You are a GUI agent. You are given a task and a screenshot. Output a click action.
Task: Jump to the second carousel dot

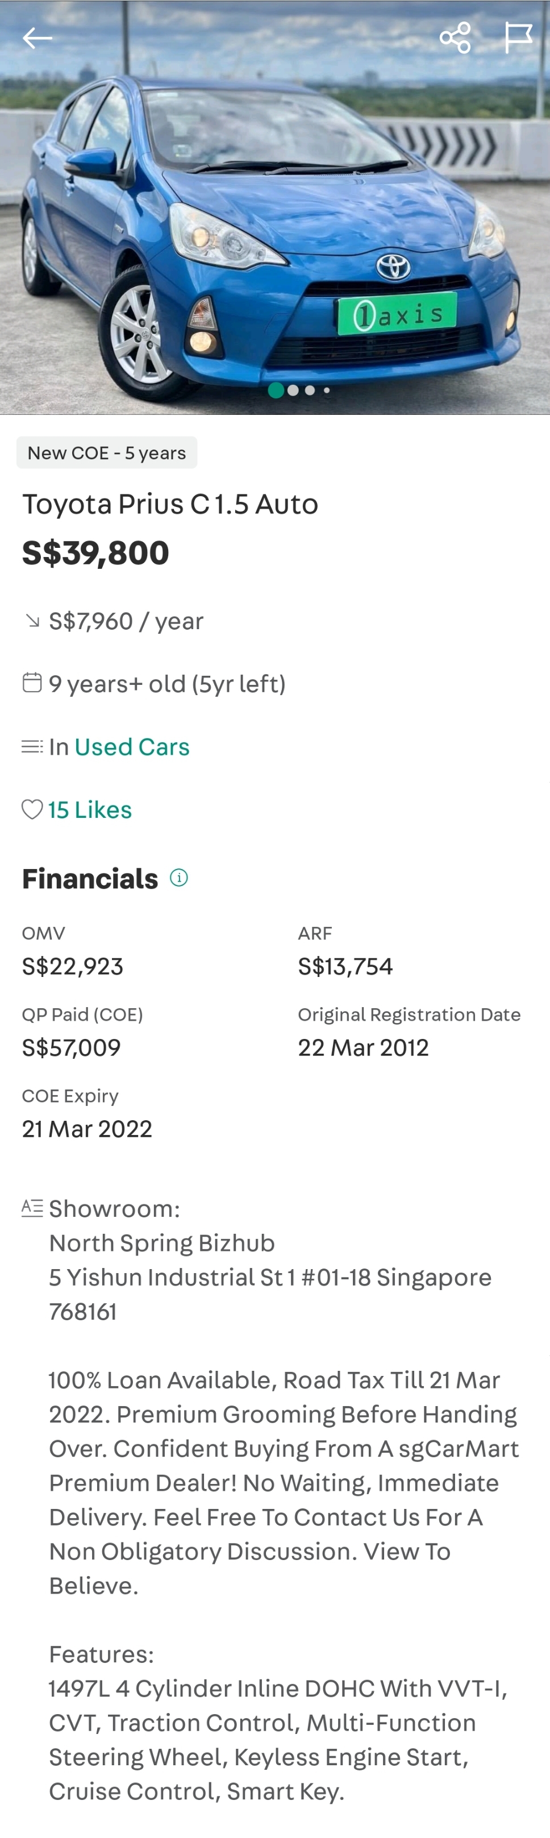293,390
